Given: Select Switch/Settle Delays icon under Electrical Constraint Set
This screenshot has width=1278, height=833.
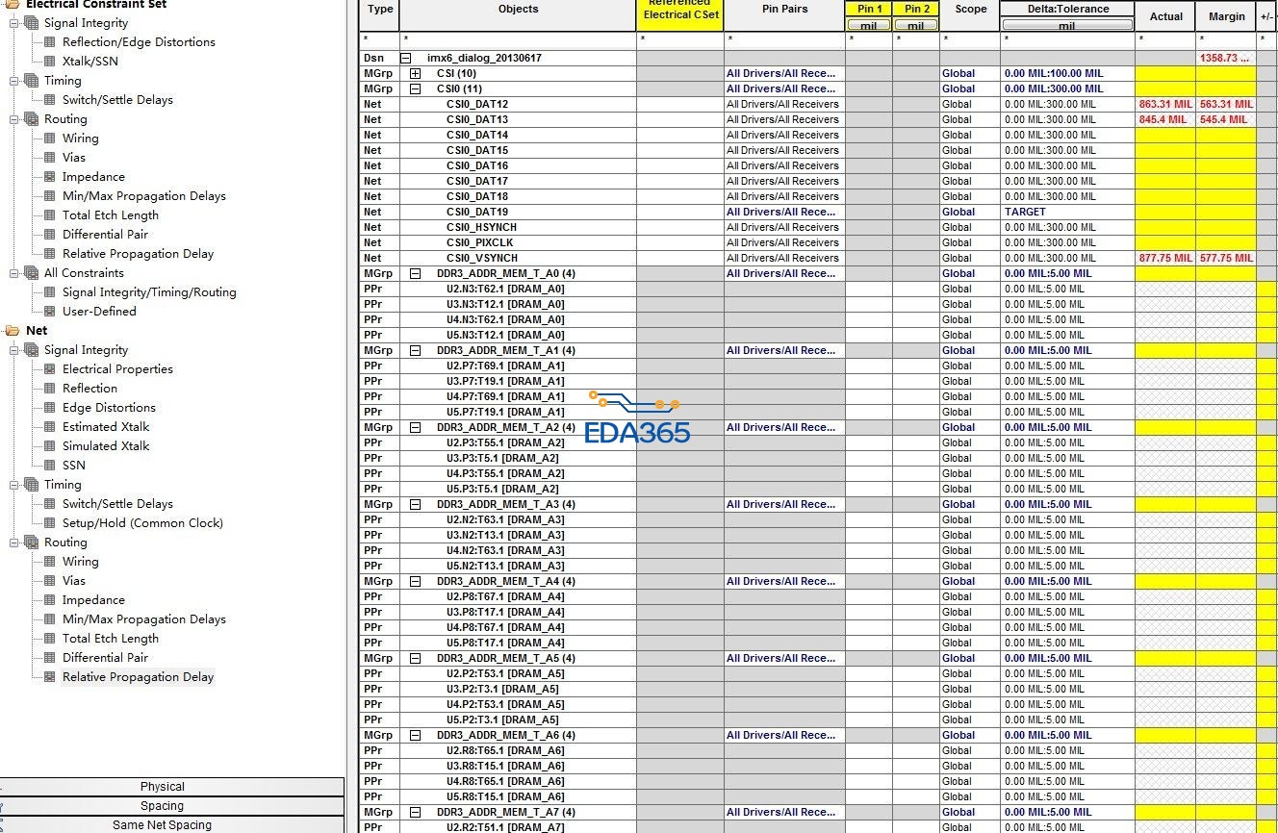Looking at the screenshot, I should pos(50,100).
